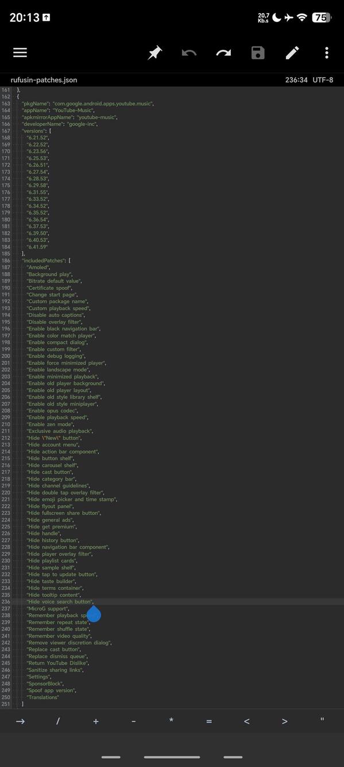Toggle the pin editor option
The height and width of the screenshot is (767, 344).
(x=154, y=52)
